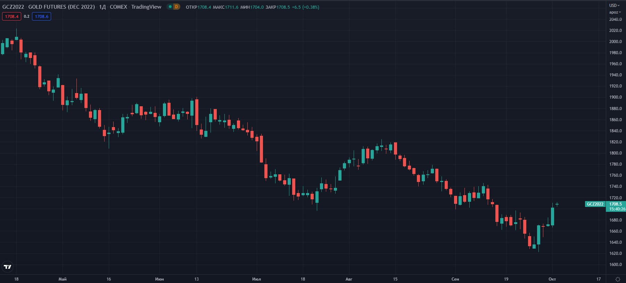This screenshot has width=626, height=283.
Task: Click the Окт date label on time axis
Action: point(552,279)
